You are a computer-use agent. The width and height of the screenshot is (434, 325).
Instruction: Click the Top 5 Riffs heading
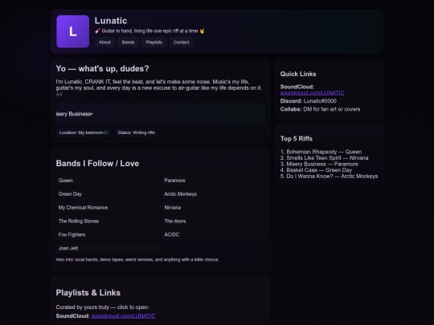[296, 139]
